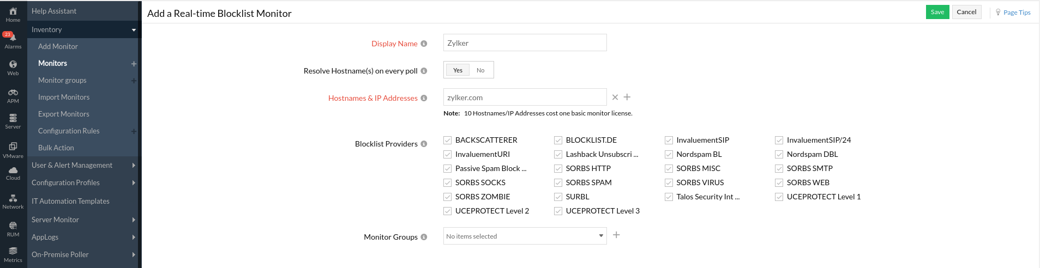1040x268 pixels.
Task: Uncheck the BACKSCATTERER blocklist provider
Action: 448,140
